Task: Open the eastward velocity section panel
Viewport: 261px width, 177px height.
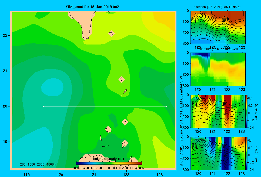Action: coord(218,153)
